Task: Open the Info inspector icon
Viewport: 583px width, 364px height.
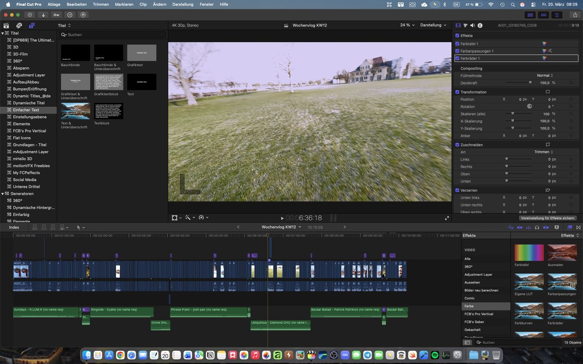Action: 480,25
